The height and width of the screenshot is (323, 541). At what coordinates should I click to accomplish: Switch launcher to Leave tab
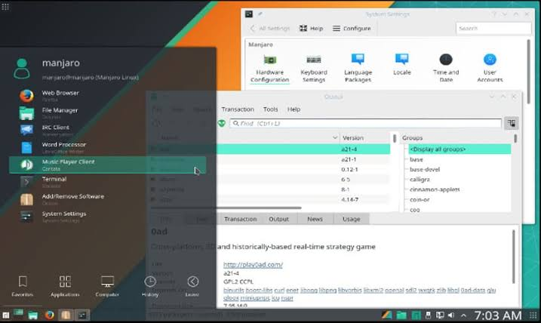[x=192, y=287]
